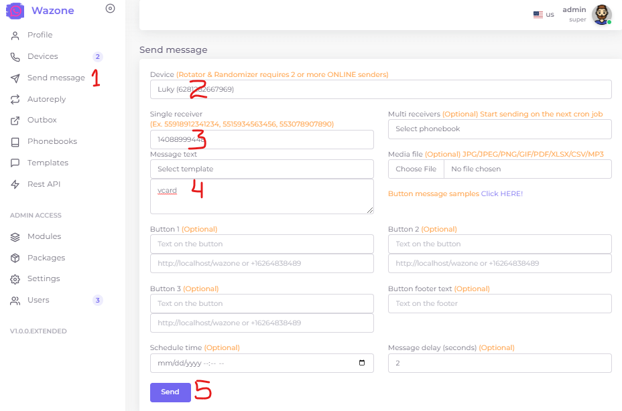Click the Phonebooks book icon
Screen dimensions: 622x411
pyautogui.click(x=15, y=142)
